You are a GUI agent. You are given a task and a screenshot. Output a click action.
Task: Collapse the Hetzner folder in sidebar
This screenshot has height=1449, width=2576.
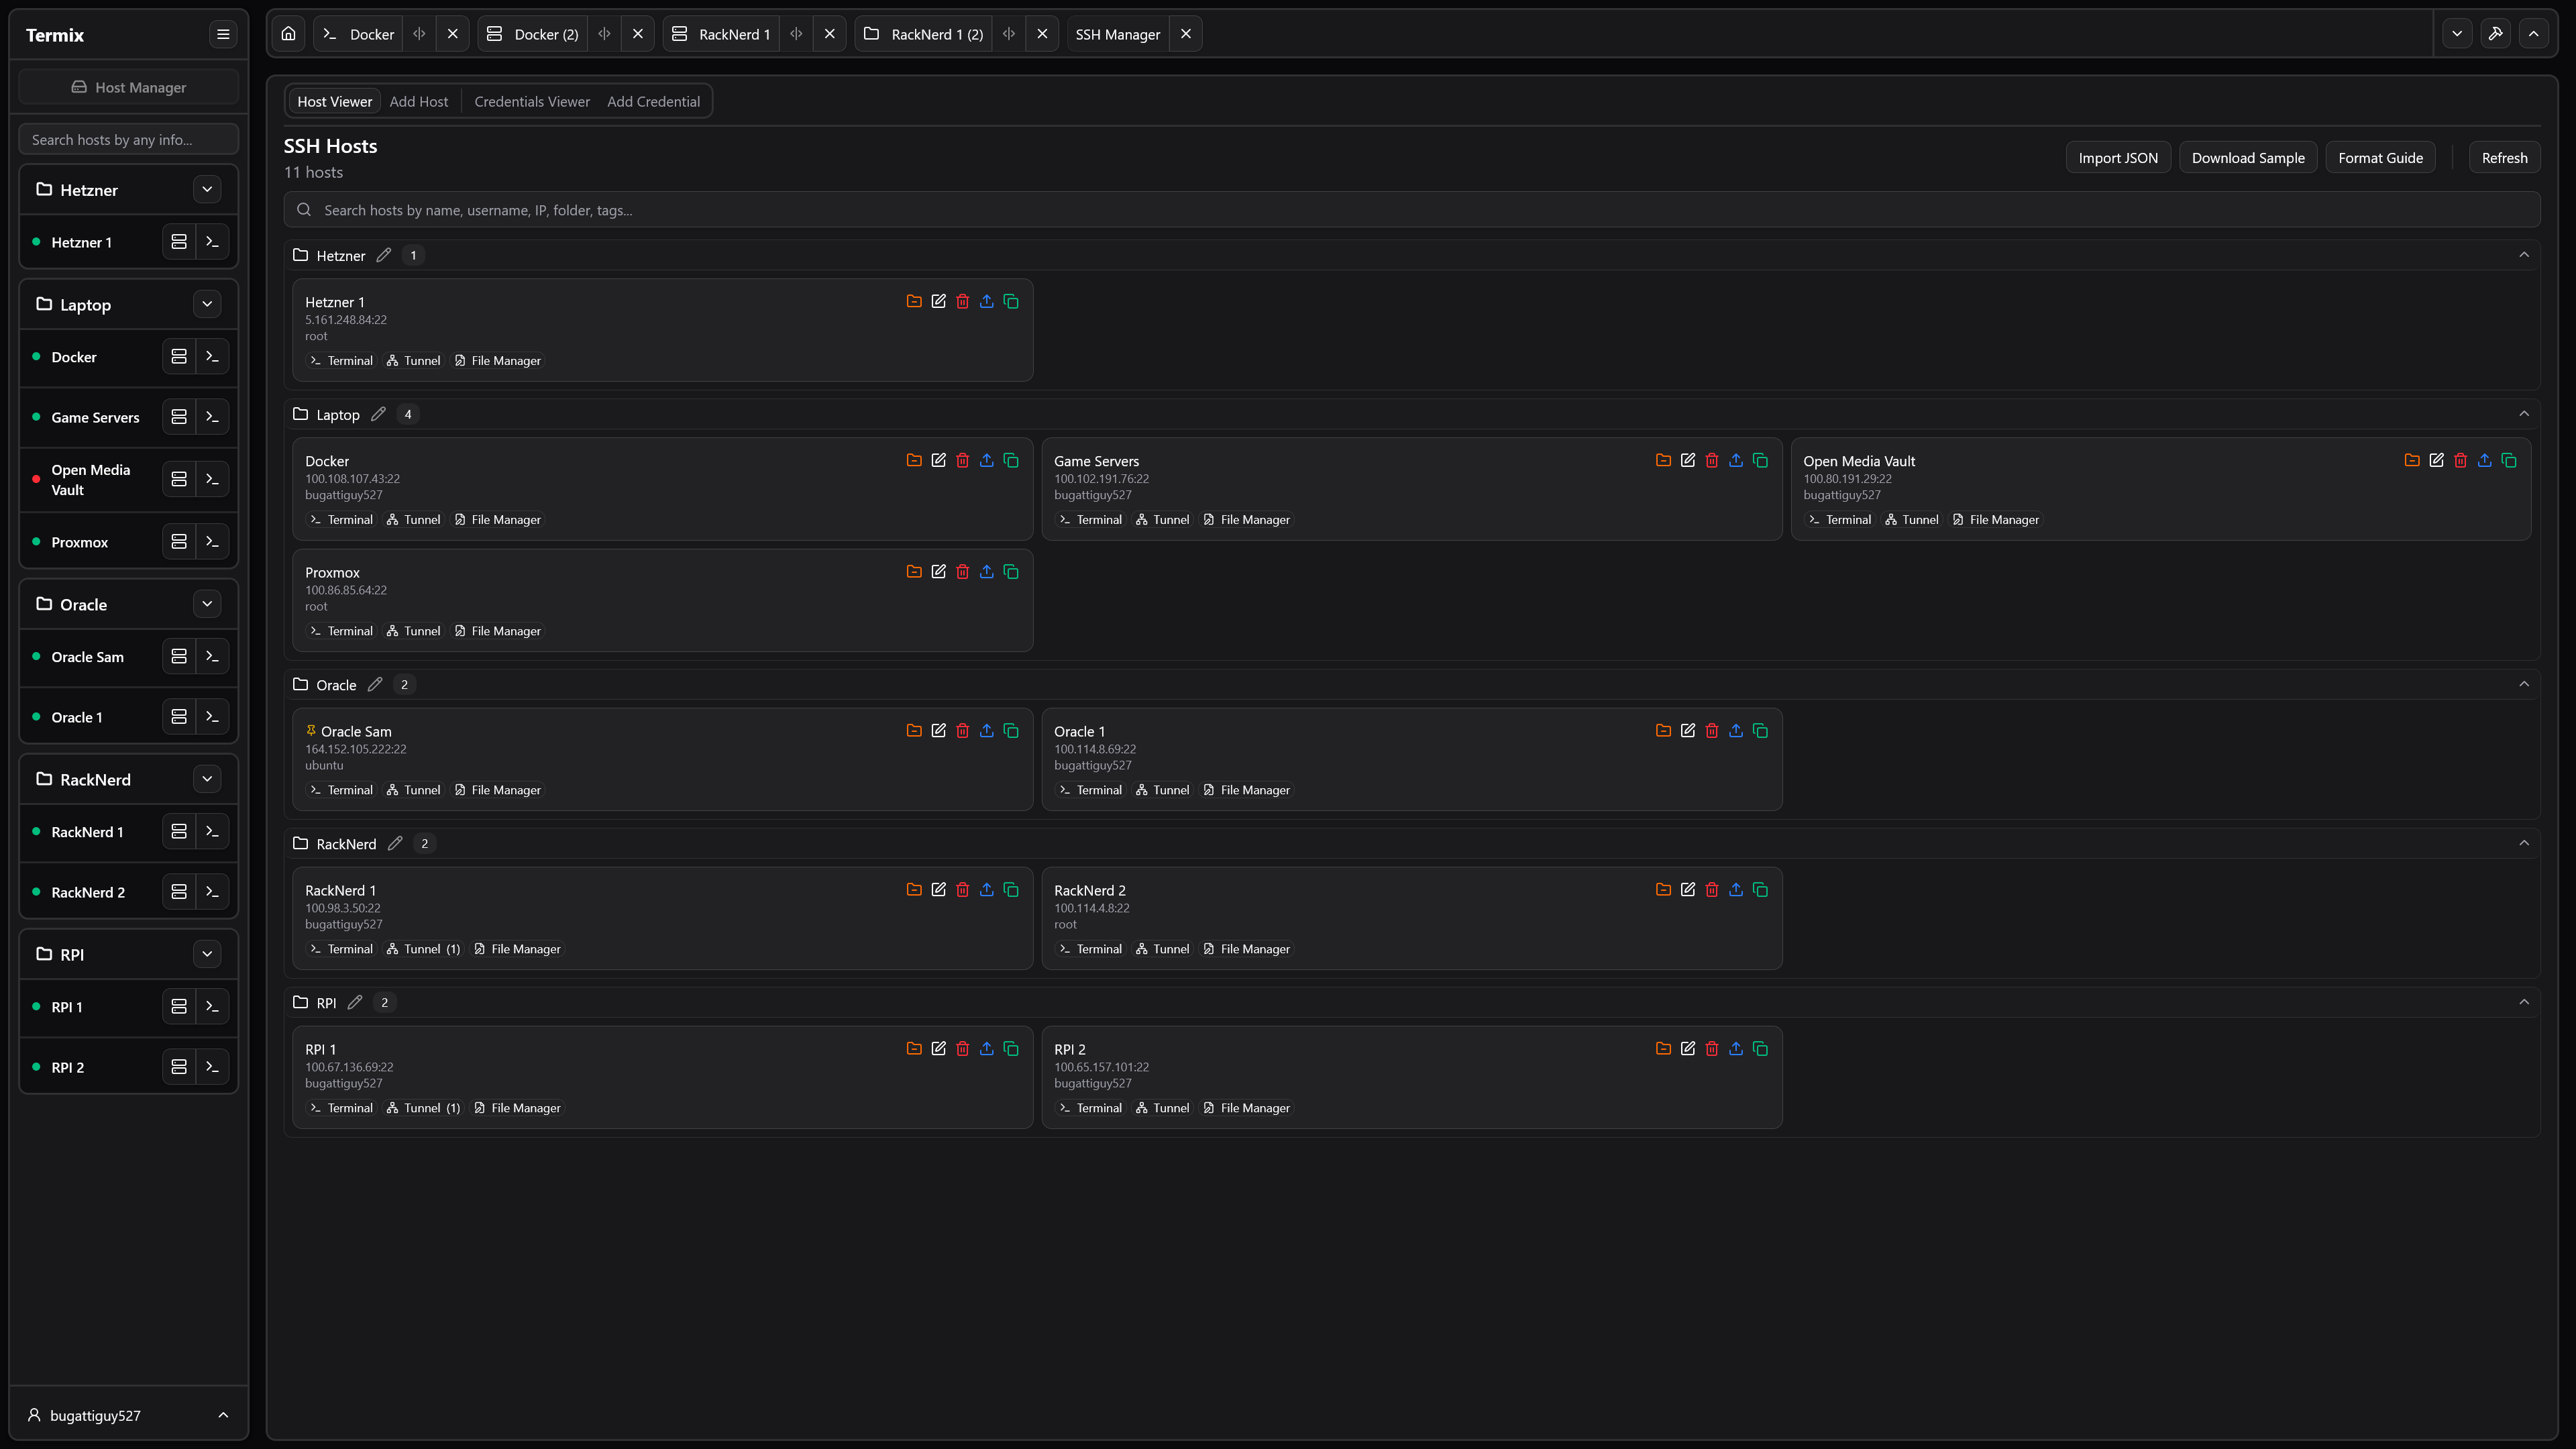(207, 189)
